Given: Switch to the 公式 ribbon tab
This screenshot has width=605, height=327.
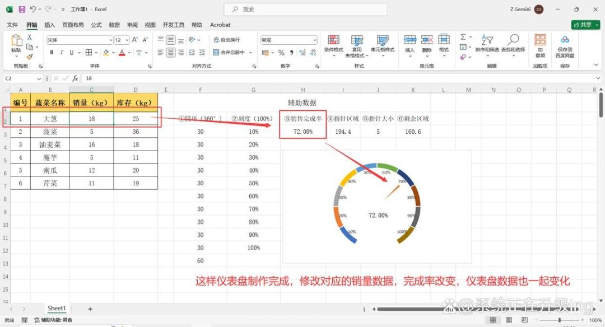Looking at the screenshot, I should (96, 25).
